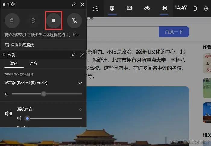The image size is (211, 146).
Task: Click the 蒋介石感叹 window title text
Action: tap(42, 35)
